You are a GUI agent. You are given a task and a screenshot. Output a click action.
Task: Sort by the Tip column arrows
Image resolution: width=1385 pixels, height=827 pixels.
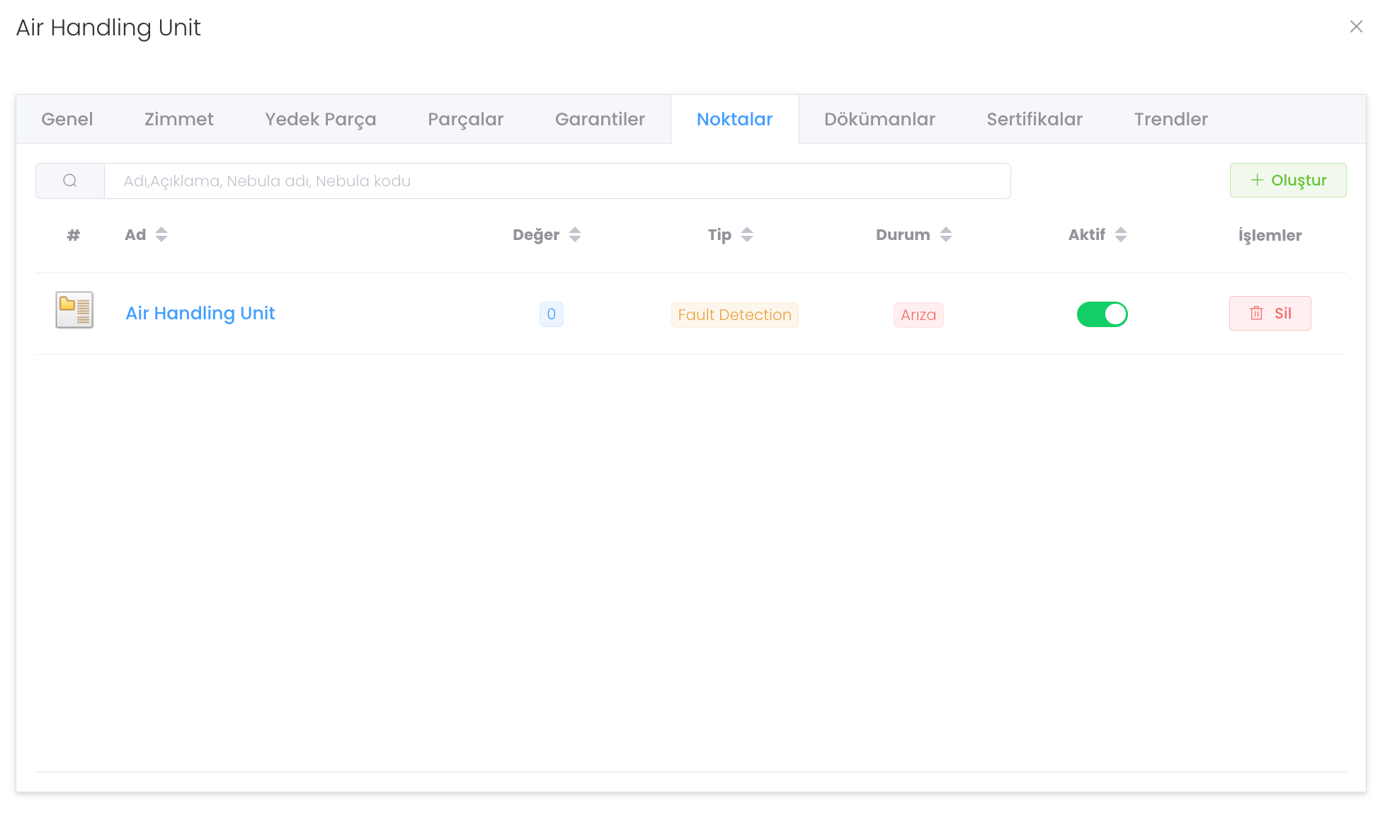[747, 234]
